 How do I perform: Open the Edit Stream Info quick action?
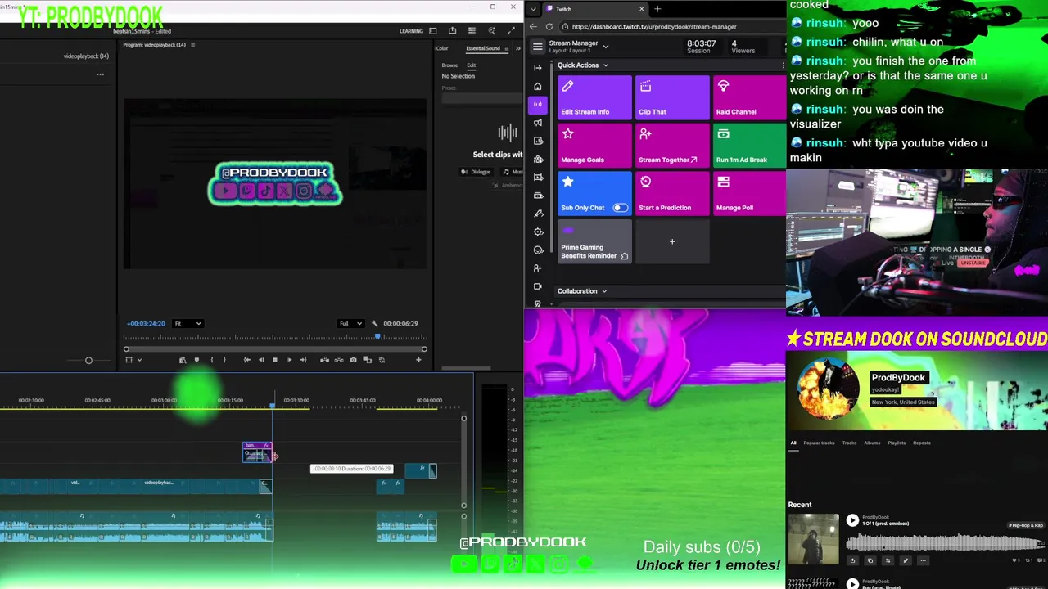point(594,97)
